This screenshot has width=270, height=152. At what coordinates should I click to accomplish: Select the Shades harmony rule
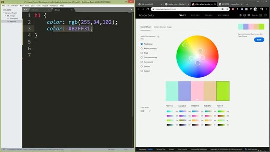point(142,66)
